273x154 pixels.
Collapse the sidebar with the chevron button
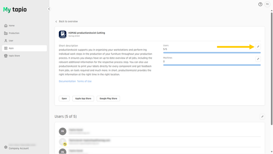pyautogui.click(x=49, y=9)
